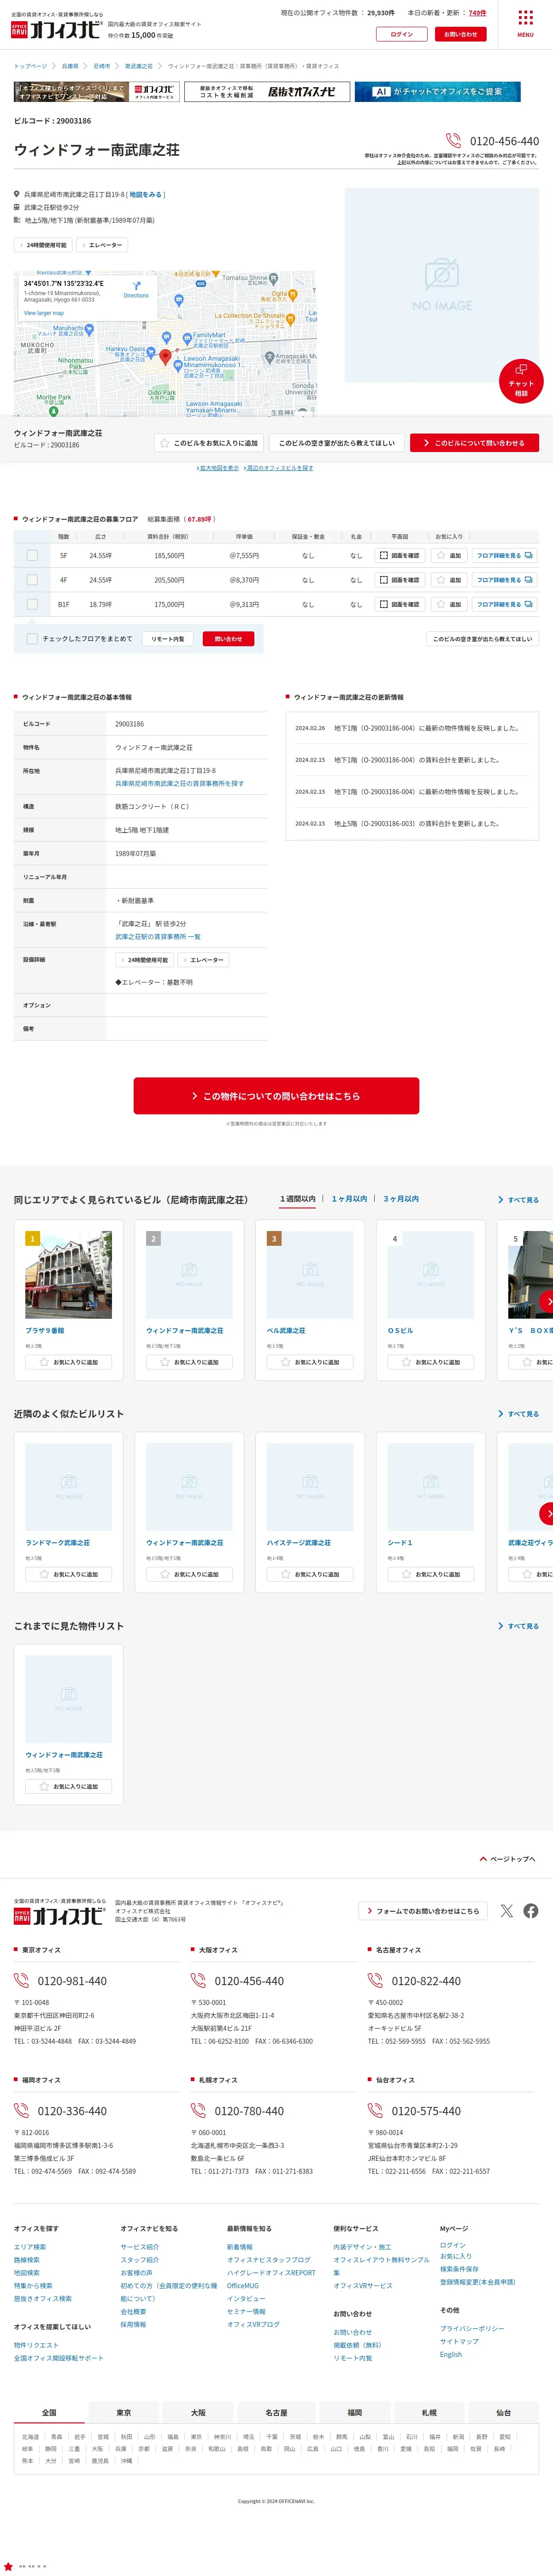This screenshot has height=2576, width=553.
Task: Open the 地図をみる link
Action: [145, 195]
